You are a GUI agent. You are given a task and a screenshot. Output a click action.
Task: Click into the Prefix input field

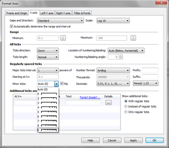[x=150, y=71]
